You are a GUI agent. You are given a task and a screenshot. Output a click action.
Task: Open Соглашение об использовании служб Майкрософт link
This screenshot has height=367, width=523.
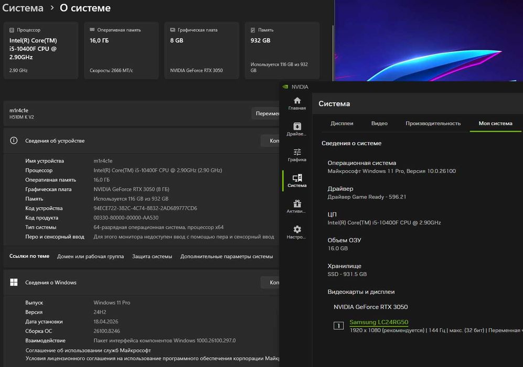coord(88,350)
